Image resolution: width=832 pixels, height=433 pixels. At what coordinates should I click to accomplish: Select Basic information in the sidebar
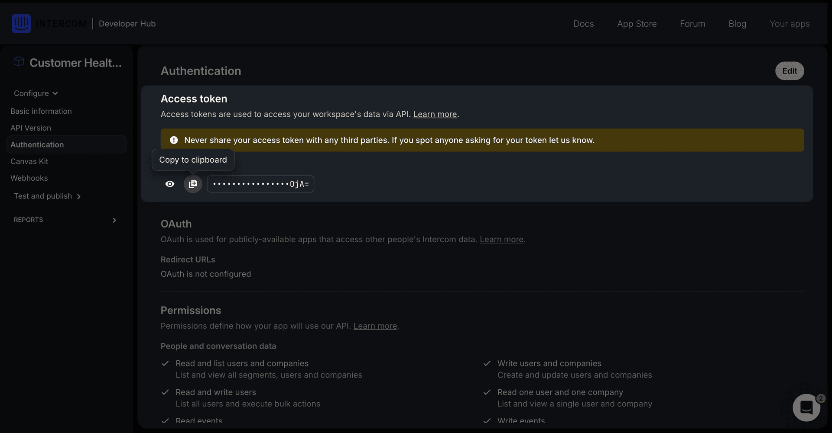pyautogui.click(x=41, y=111)
